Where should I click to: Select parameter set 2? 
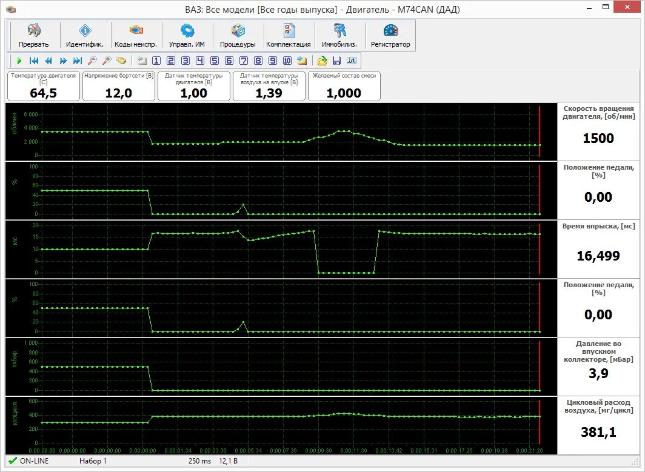(x=171, y=61)
